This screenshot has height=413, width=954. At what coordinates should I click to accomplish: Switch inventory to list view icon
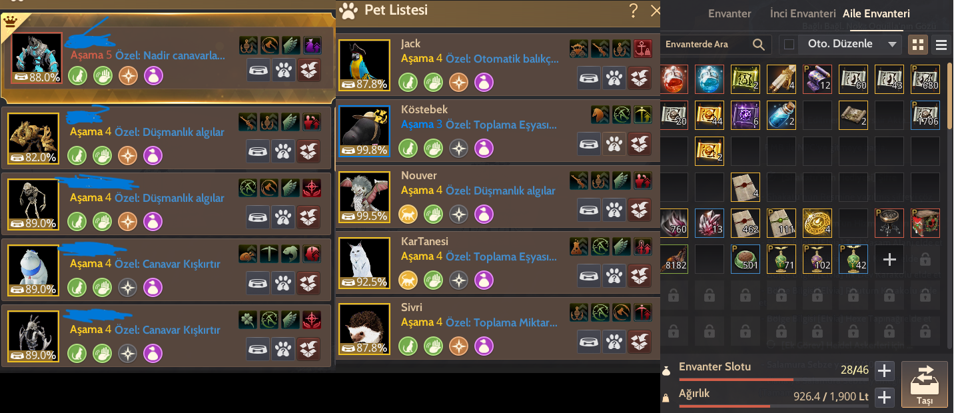pos(941,45)
